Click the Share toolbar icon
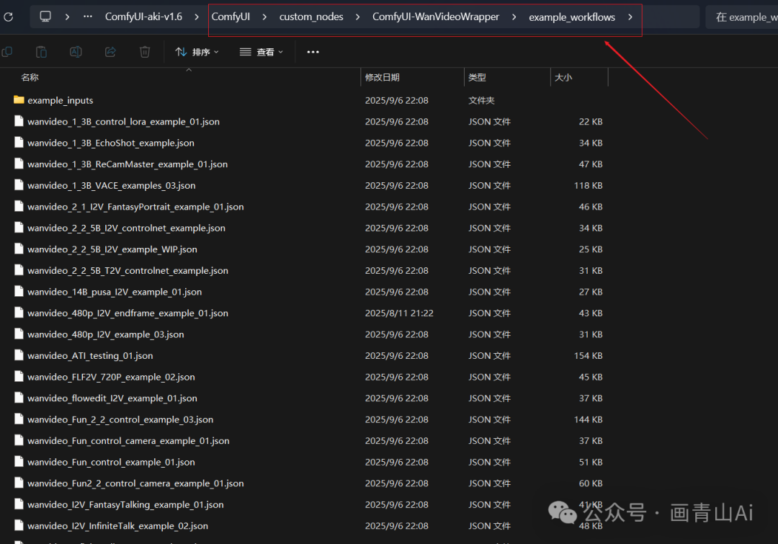 point(110,52)
